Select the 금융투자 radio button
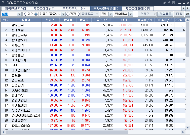The height and width of the screenshot is (135, 190). click(79, 14)
